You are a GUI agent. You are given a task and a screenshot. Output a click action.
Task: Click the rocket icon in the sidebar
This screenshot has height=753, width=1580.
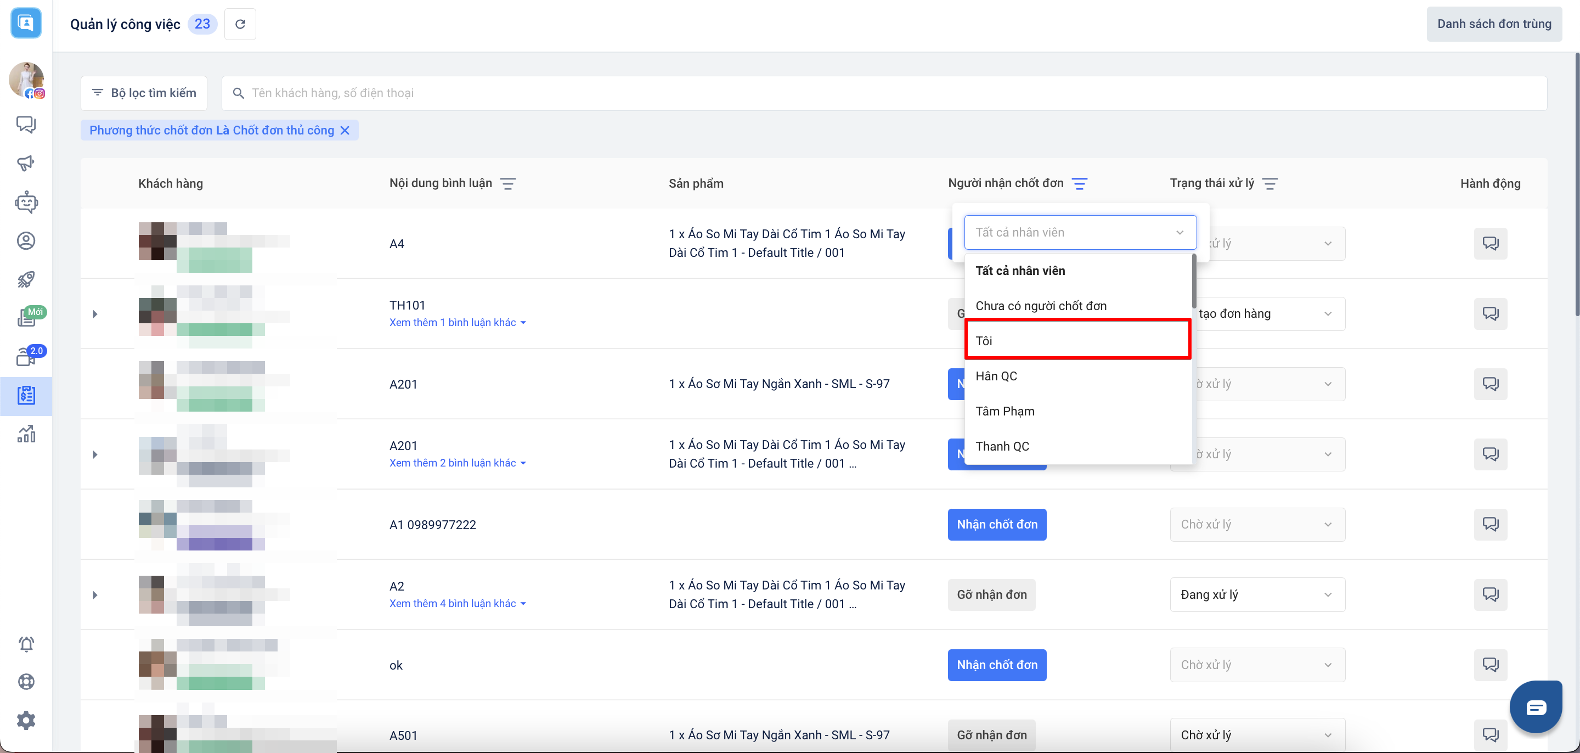tap(26, 279)
